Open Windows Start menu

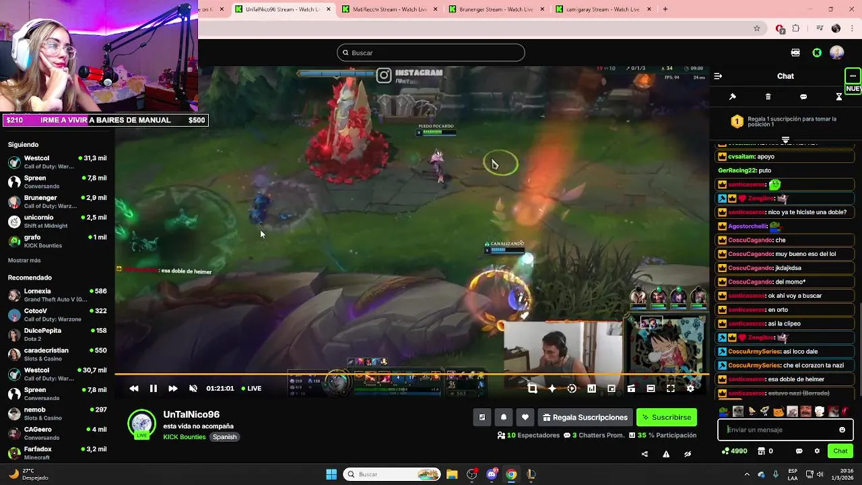331,474
